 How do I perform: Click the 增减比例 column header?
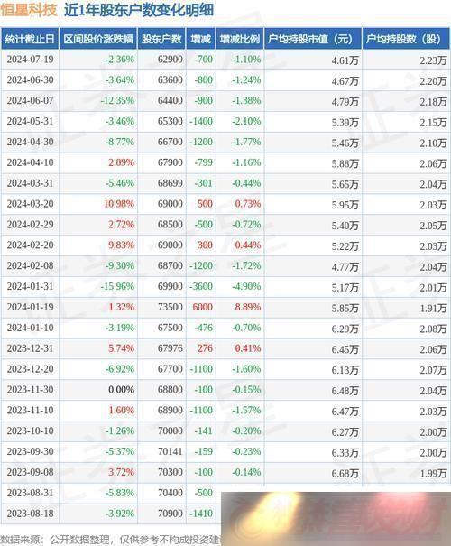tap(240, 39)
